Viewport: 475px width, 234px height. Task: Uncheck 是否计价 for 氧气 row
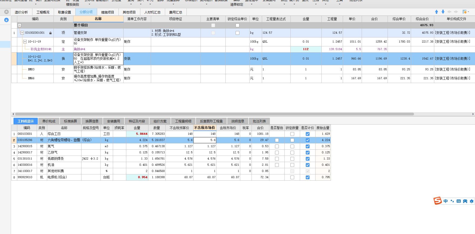point(308,146)
